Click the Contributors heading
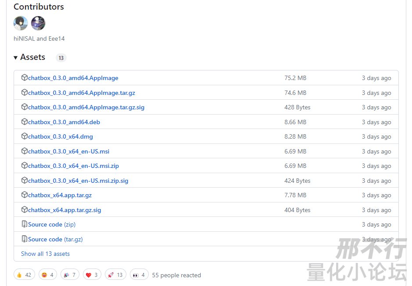 coord(39,7)
